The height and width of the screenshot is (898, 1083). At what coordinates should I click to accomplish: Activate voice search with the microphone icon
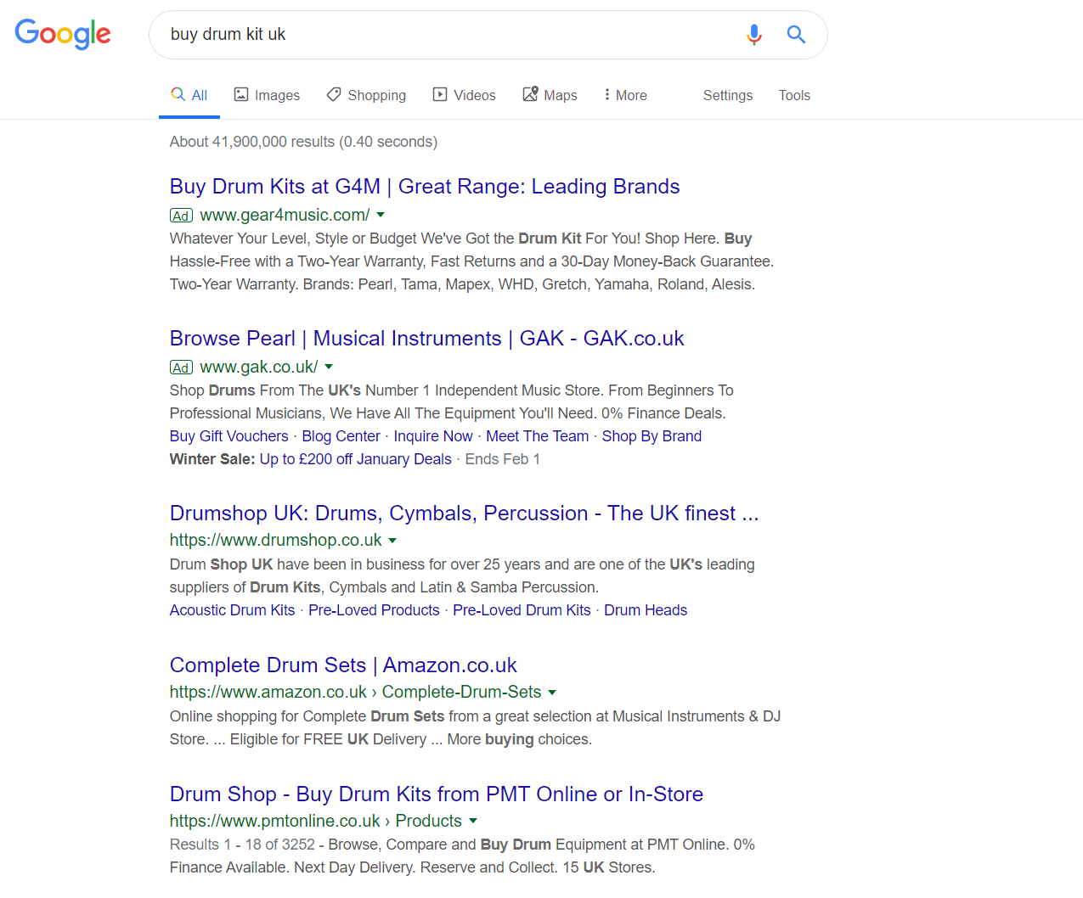(753, 34)
